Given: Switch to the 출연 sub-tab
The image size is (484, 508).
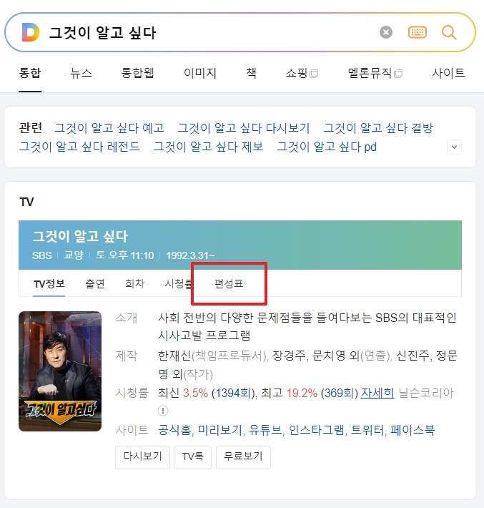Looking at the screenshot, I should coord(95,284).
